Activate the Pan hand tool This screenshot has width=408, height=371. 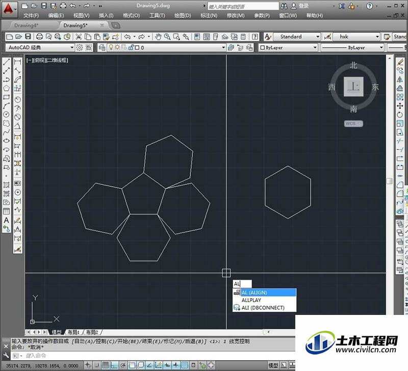pyautogui.click(x=158, y=37)
